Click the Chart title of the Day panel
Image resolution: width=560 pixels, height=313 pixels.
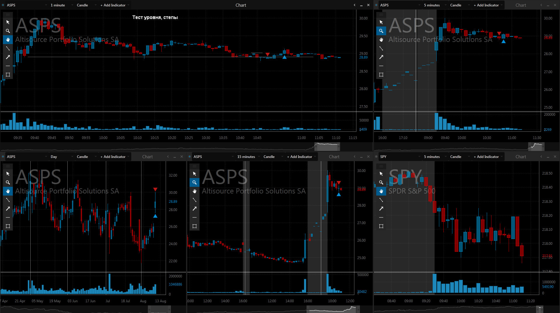[x=147, y=156]
